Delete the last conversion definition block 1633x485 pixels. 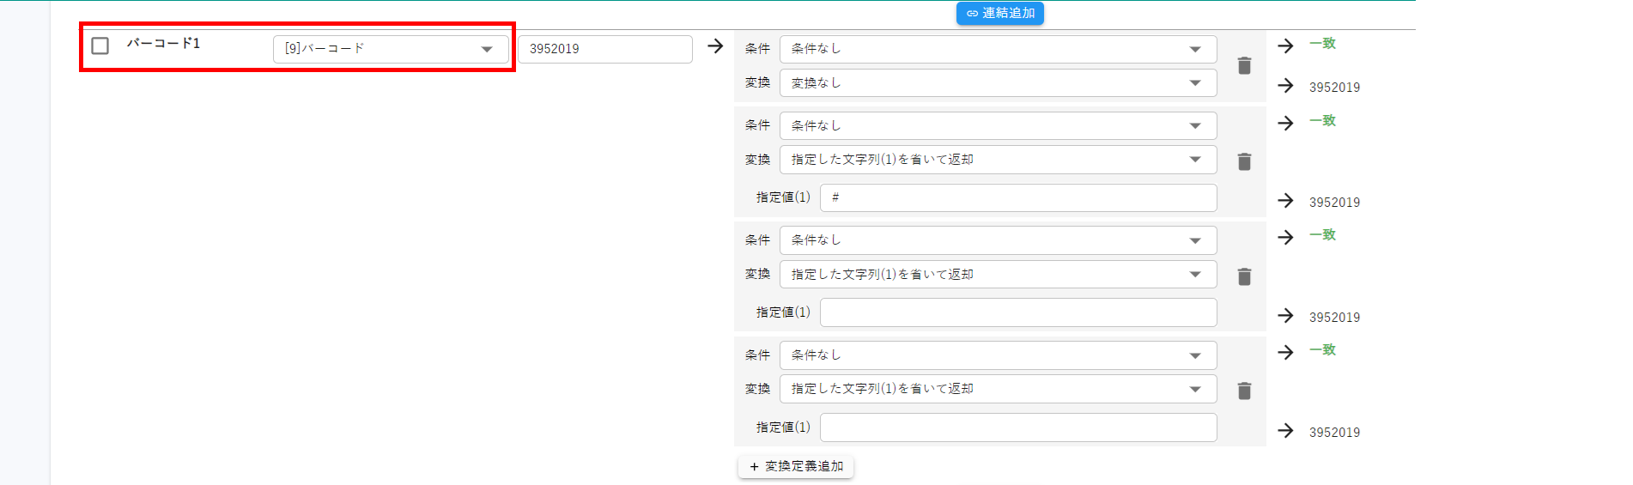pos(1244,391)
